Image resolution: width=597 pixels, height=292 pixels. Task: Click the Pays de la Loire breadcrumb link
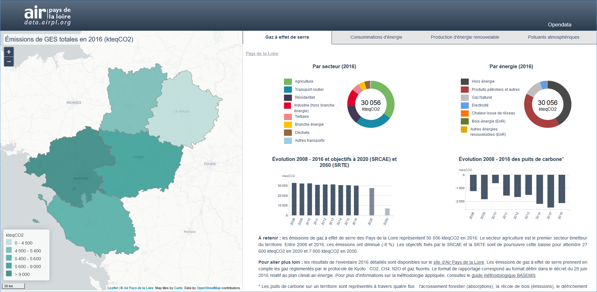point(262,53)
